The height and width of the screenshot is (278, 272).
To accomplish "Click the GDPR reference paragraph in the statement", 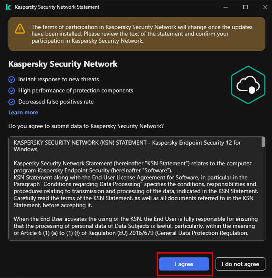I will pyautogui.click(x=133, y=226).
